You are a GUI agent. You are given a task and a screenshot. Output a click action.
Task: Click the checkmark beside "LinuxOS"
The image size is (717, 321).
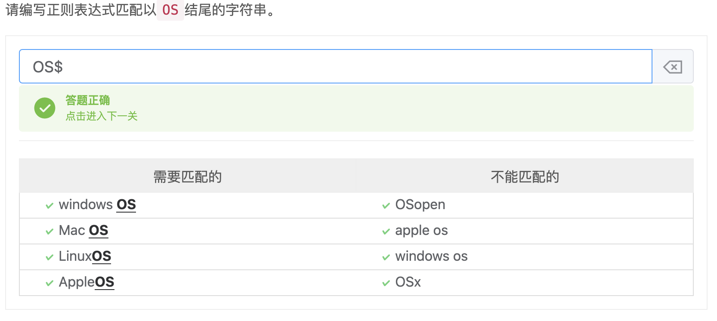coord(49,257)
